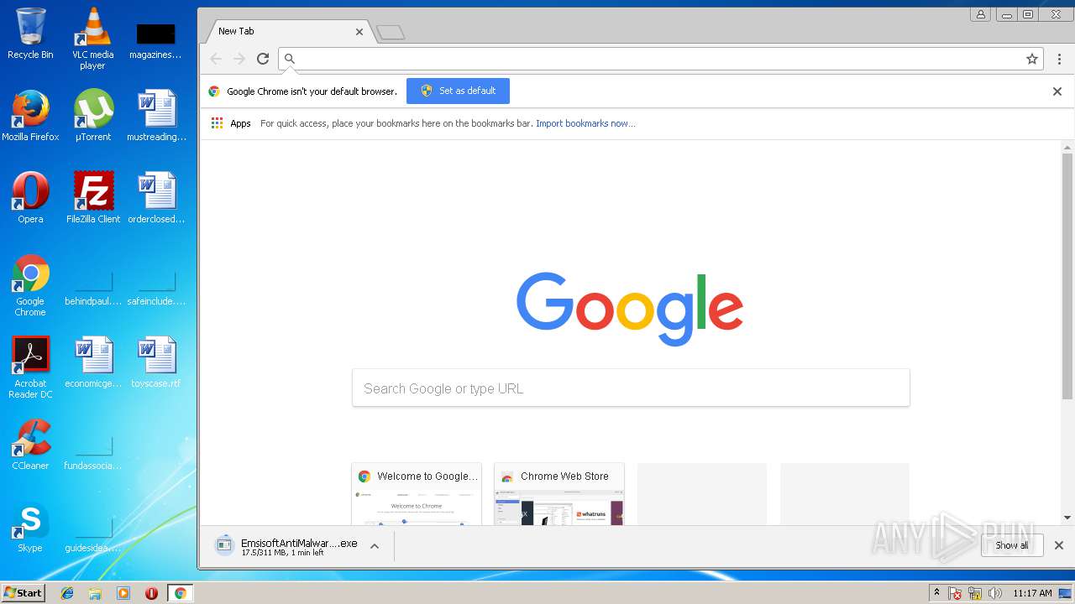Go forward in Chrome history
This screenshot has height=604, width=1075.
click(x=239, y=59)
